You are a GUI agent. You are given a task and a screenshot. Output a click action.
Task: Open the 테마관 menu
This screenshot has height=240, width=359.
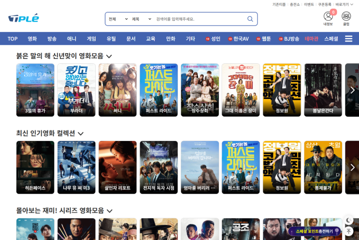(x=311, y=39)
